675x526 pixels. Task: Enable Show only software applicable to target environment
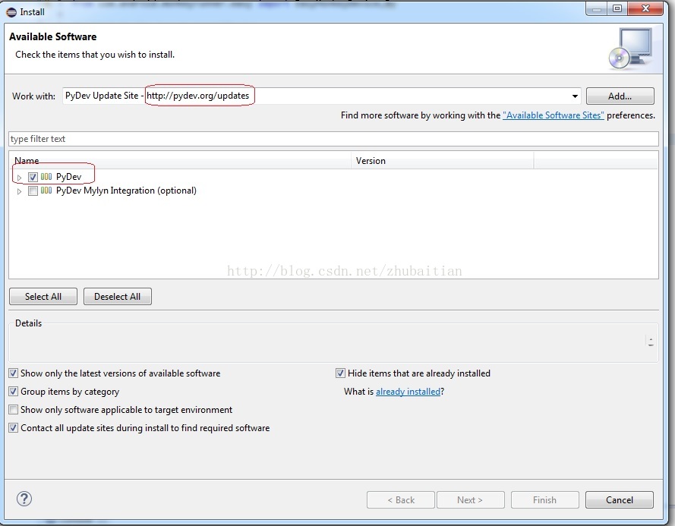tap(14, 409)
